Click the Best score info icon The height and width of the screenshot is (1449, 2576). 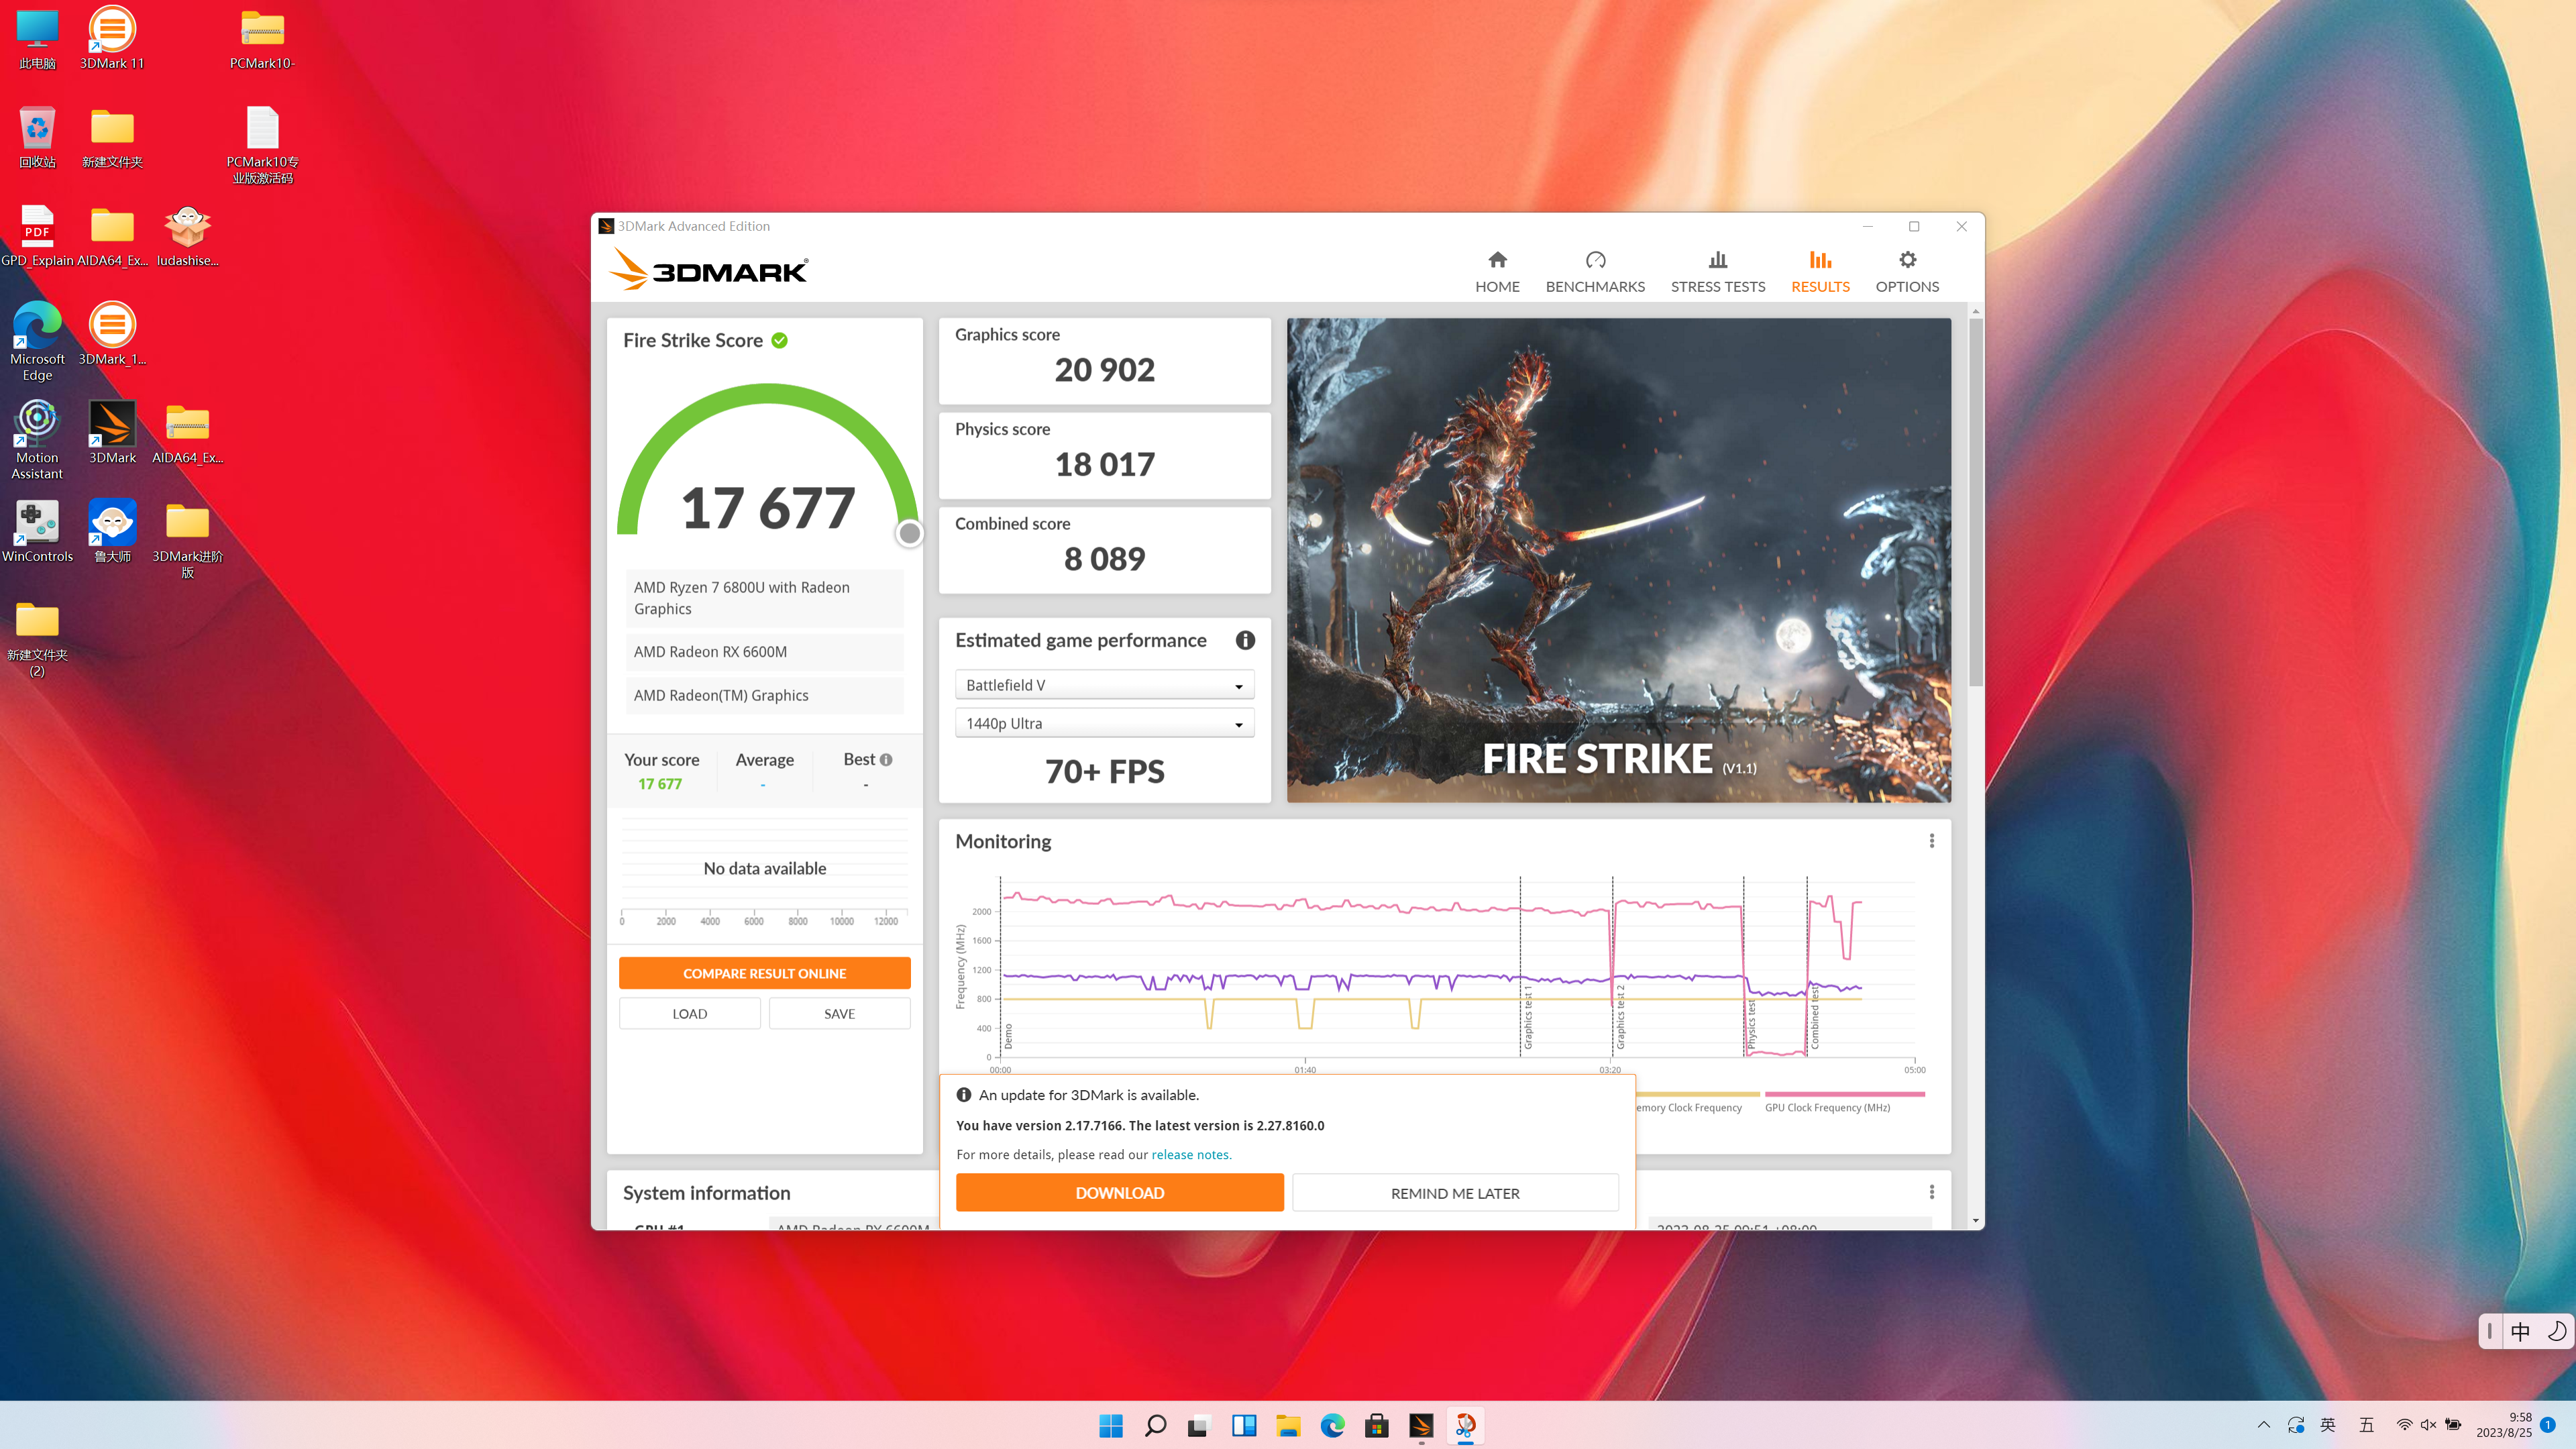tap(886, 760)
